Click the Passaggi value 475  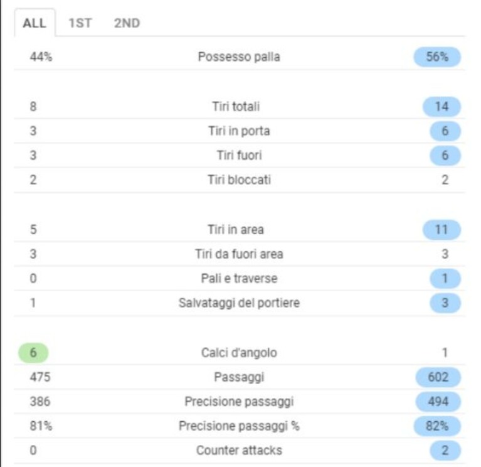(x=40, y=377)
